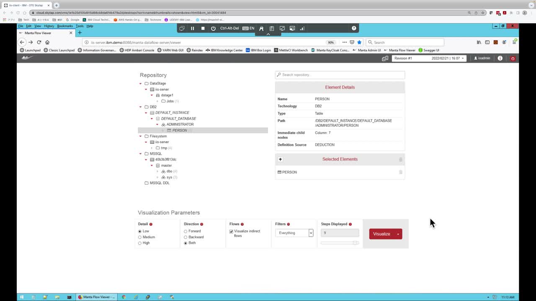Click the red logout power icon
This screenshot has width=536, height=301.
(x=513, y=58)
